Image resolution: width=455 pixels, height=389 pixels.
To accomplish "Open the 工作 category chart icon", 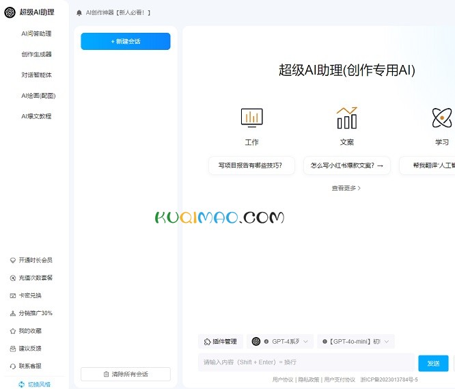I will point(251,118).
